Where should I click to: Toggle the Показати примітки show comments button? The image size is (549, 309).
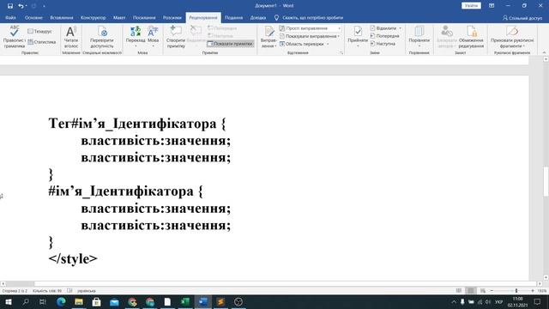pyautogui.click(x=230, y=44)
